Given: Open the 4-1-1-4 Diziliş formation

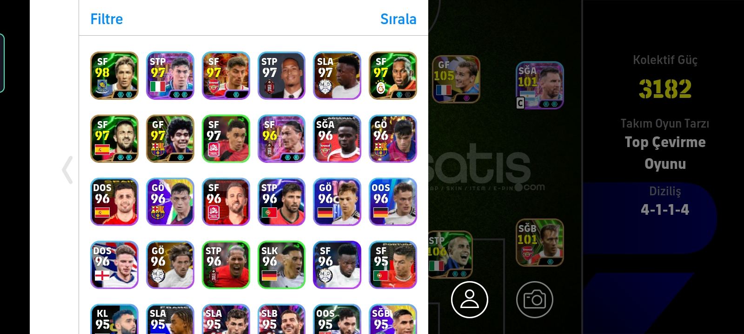Looking at the screenshot, I should [665, 210].
